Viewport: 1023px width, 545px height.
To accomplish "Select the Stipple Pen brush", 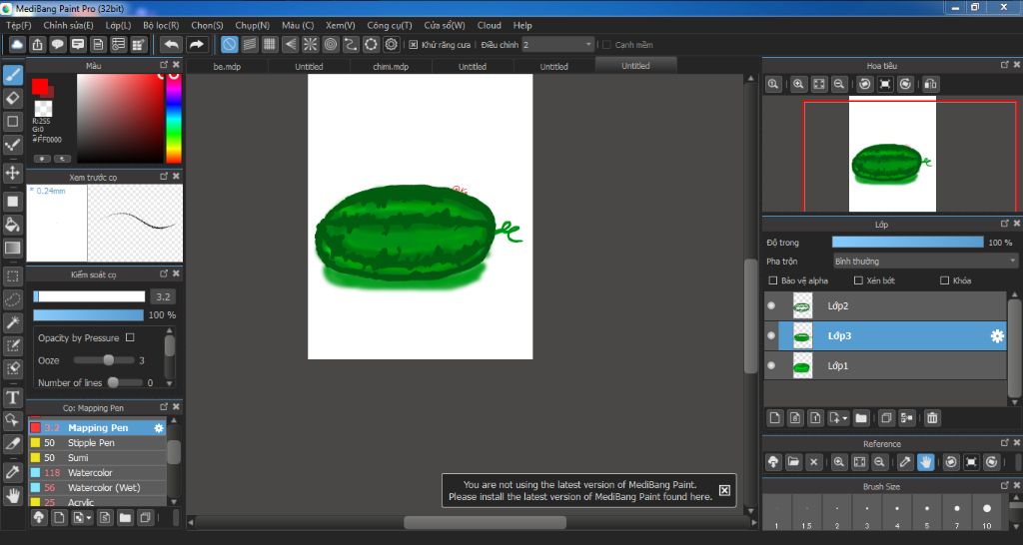I will (x=97, y=442).
